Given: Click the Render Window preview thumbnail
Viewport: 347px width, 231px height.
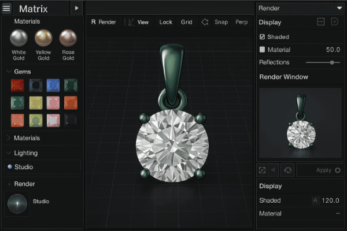Looking at the screenshot, I should tap(300, 122).
